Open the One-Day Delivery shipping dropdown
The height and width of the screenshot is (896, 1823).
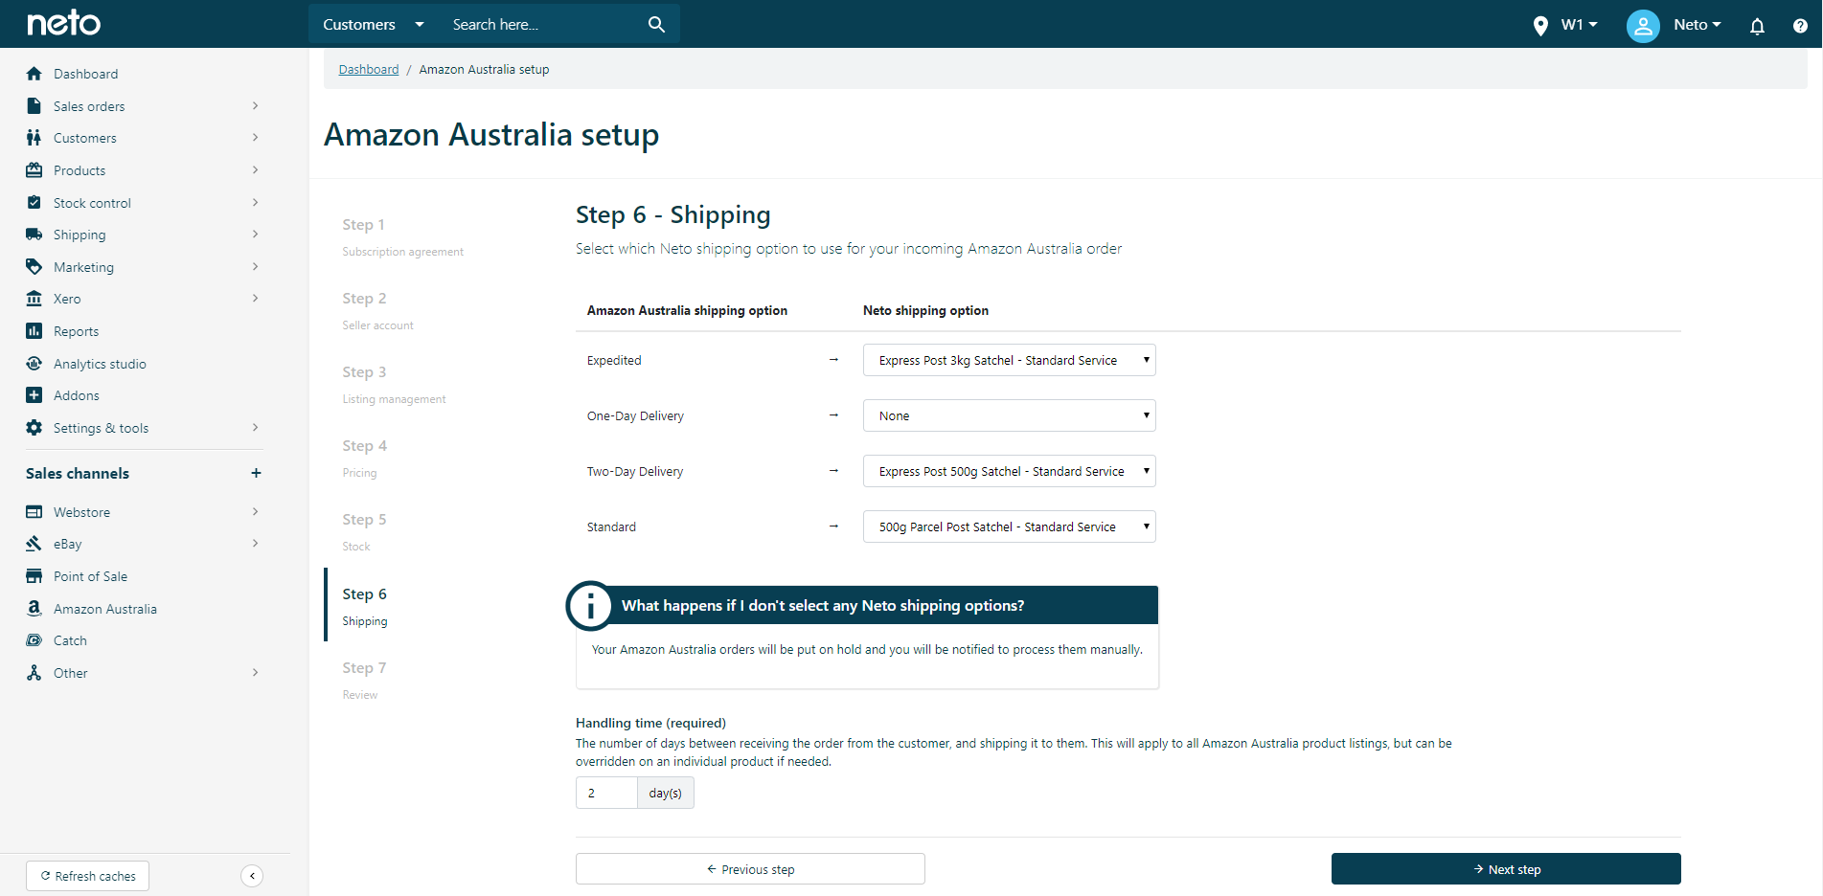click(x=1009, y=415)
